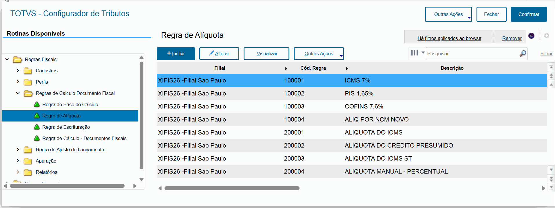Open Regra de Cálculo - Documentos Fiscais
The height and width of the screenshot is (208, 555).
(x=84, y=138)
